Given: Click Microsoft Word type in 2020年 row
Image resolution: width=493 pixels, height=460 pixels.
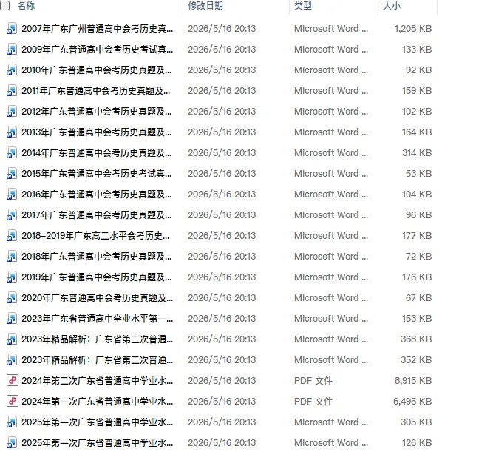Looking at the screenshot, I should tap(331, 298).
